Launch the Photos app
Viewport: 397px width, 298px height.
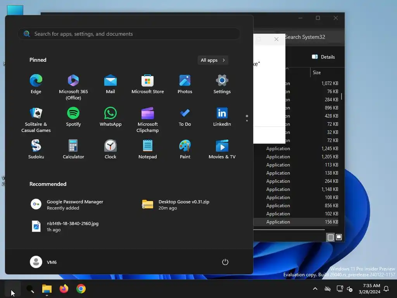tap(185, 84)
